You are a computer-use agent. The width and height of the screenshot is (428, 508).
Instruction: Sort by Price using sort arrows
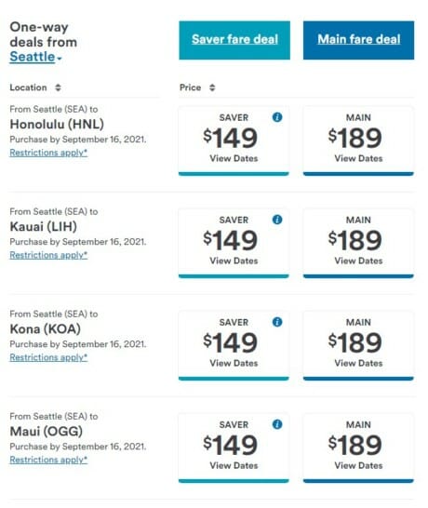pos(212,87)
